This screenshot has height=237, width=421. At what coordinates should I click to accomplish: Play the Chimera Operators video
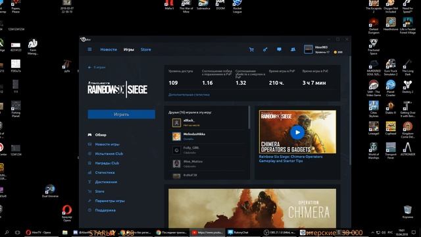point(297,132)
